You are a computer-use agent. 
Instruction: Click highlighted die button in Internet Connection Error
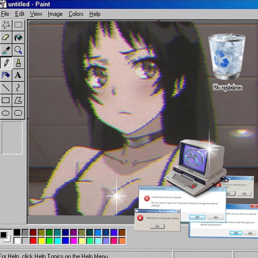click(197, 217)
